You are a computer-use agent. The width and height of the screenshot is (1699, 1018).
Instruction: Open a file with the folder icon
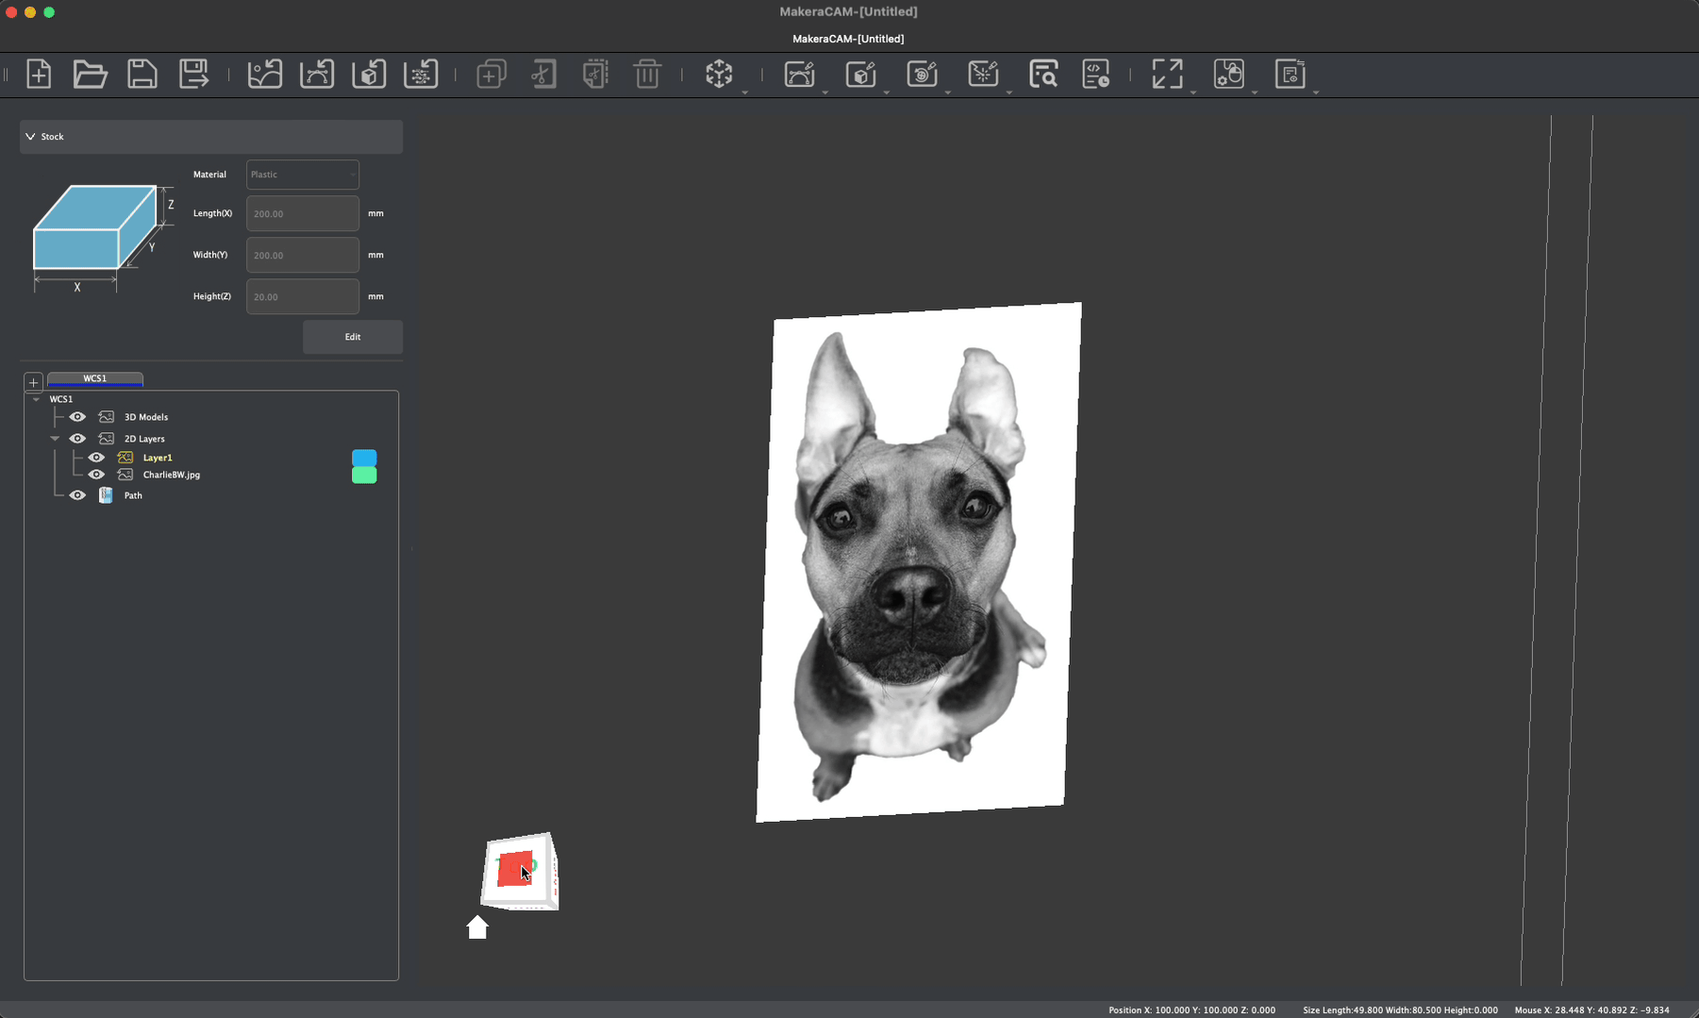pyautogui.click(x=90, y=74)
